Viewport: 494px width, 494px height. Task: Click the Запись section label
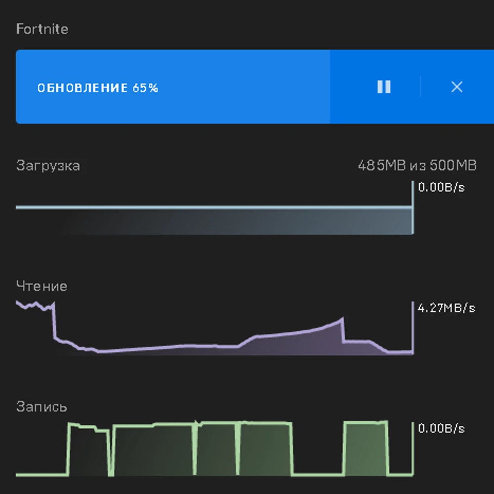coord(41,407)
